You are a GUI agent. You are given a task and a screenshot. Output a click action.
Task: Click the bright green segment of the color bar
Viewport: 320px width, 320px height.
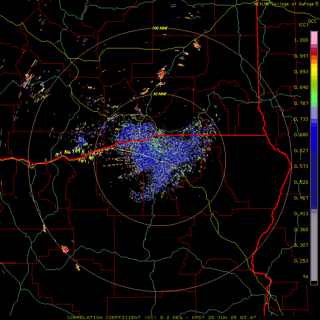point(314,97)
